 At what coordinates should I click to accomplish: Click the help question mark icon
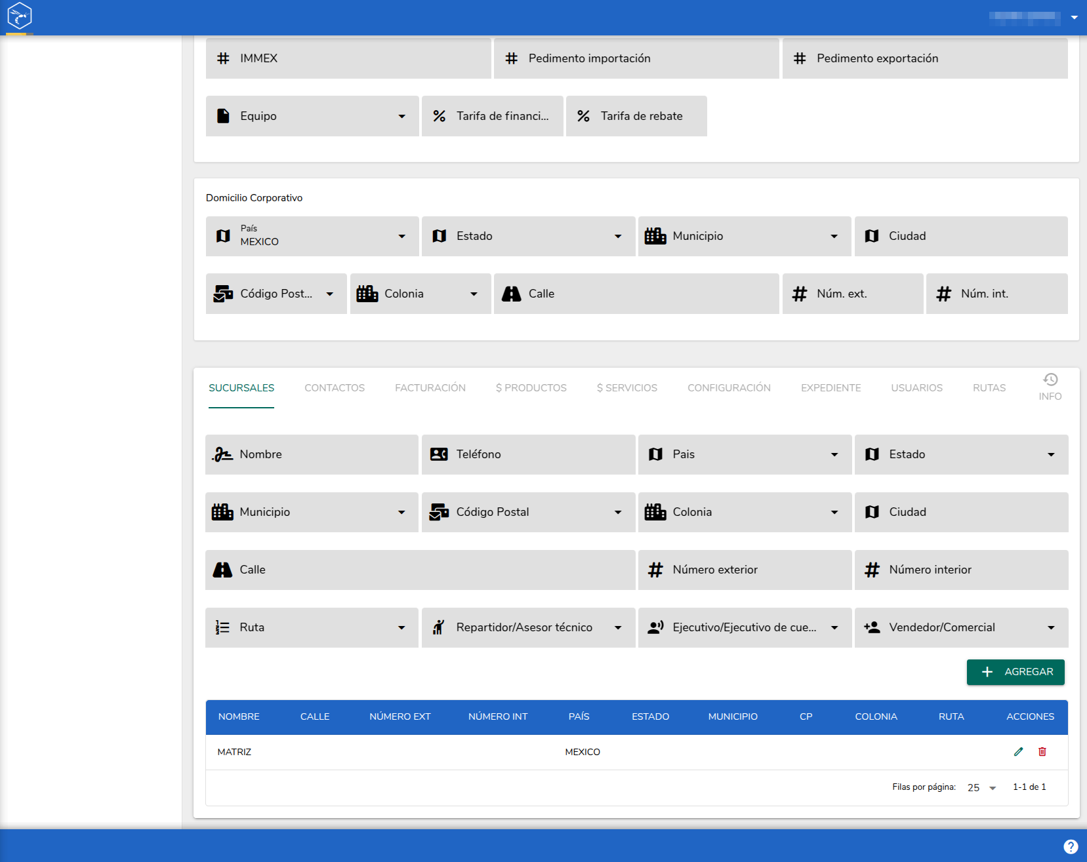pos(1071,846)
